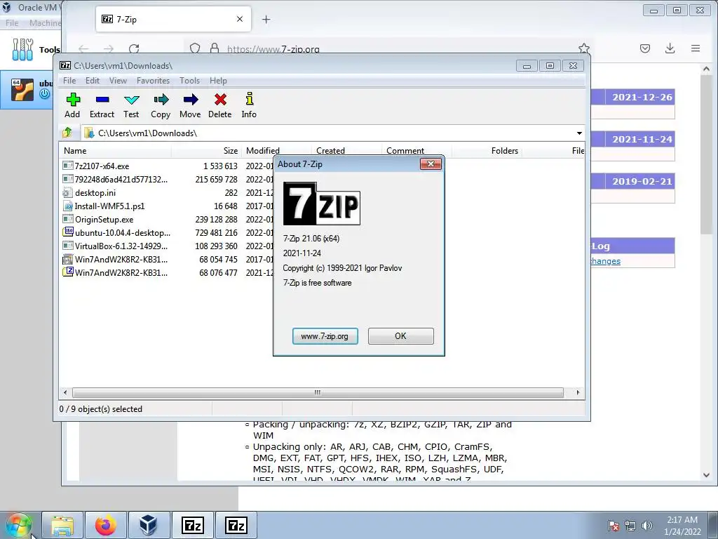This screenshot has width=718, height=539.
Task: Open the Help menu in 7-Zip
Action: 219,81
